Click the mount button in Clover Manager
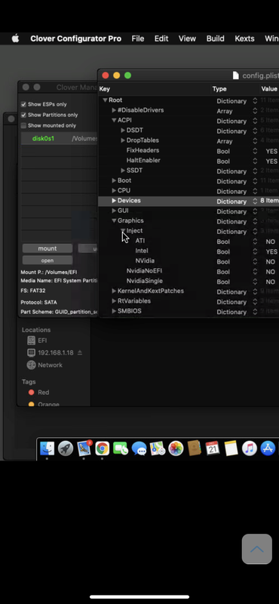 tap(48, 248)
